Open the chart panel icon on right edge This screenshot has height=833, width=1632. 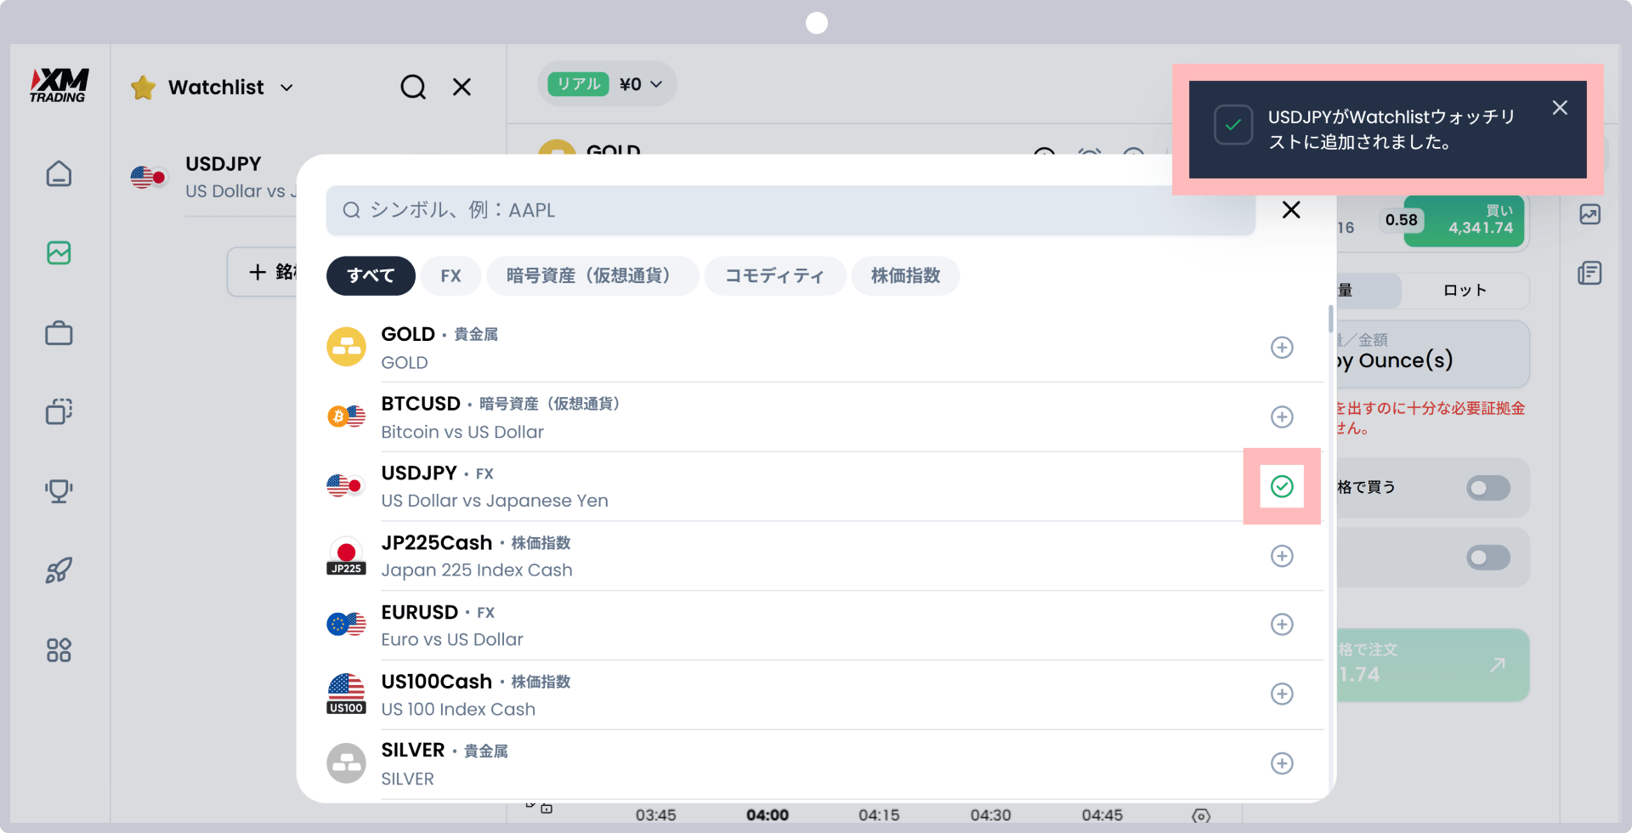(1589, 214)
